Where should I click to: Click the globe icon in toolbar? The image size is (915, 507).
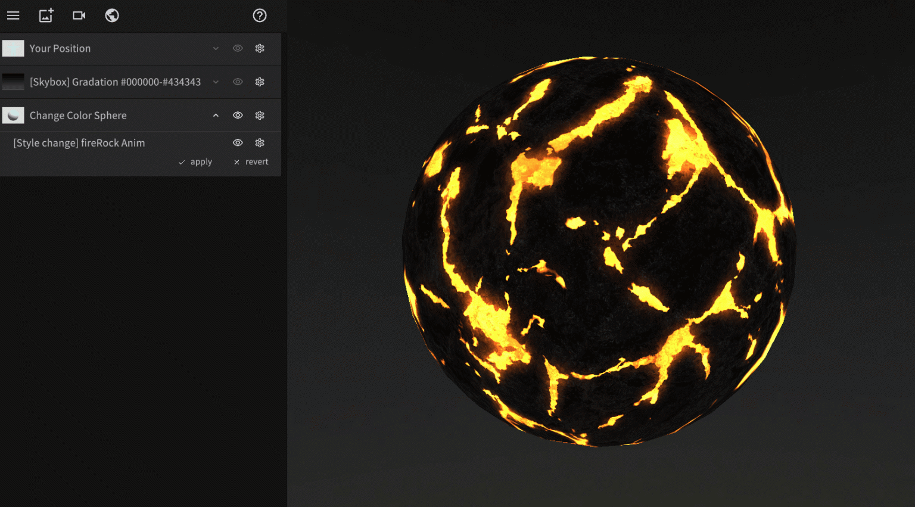(x=112, y=15)
